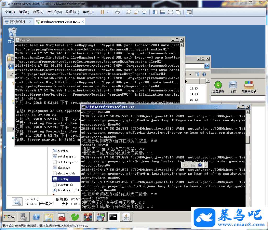
Task: Toggle the library sidebar view icon
Action: tap(155, 12)
